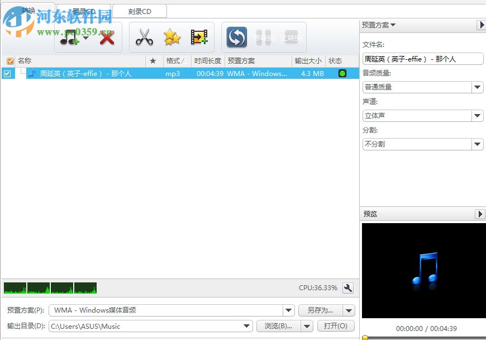Click the pause conversion icon
The height and width of the screenshot is (340, 486).
point(263,37)
